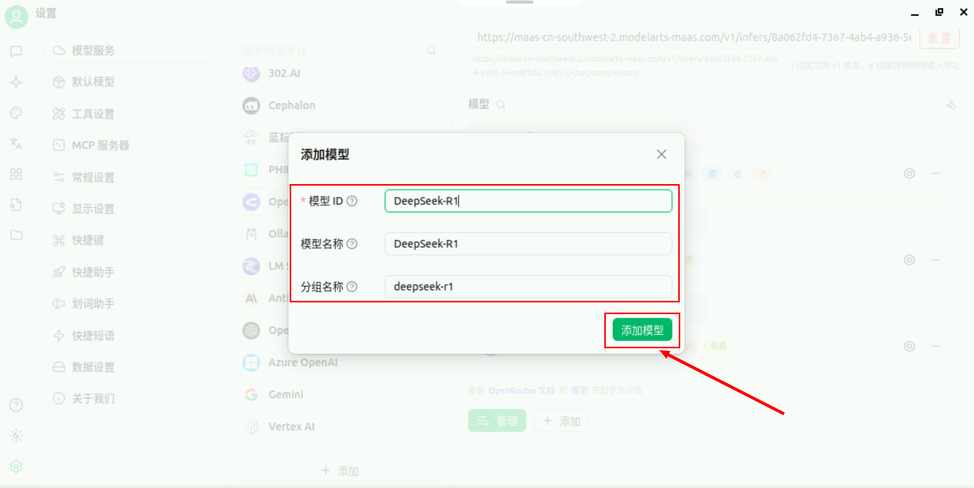Open the mini apps grid sidebar icon

(16, 174)
